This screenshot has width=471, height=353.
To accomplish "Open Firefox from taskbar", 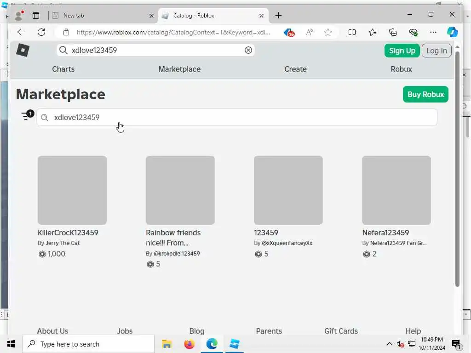I will (x=189, y=344).
